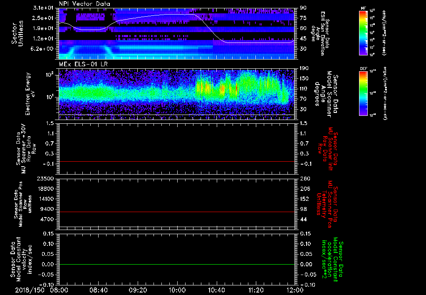Pick the 10:00 time axis label
Image resolution: width=426 pixels, height=295 pixels.
click(177, 290)
